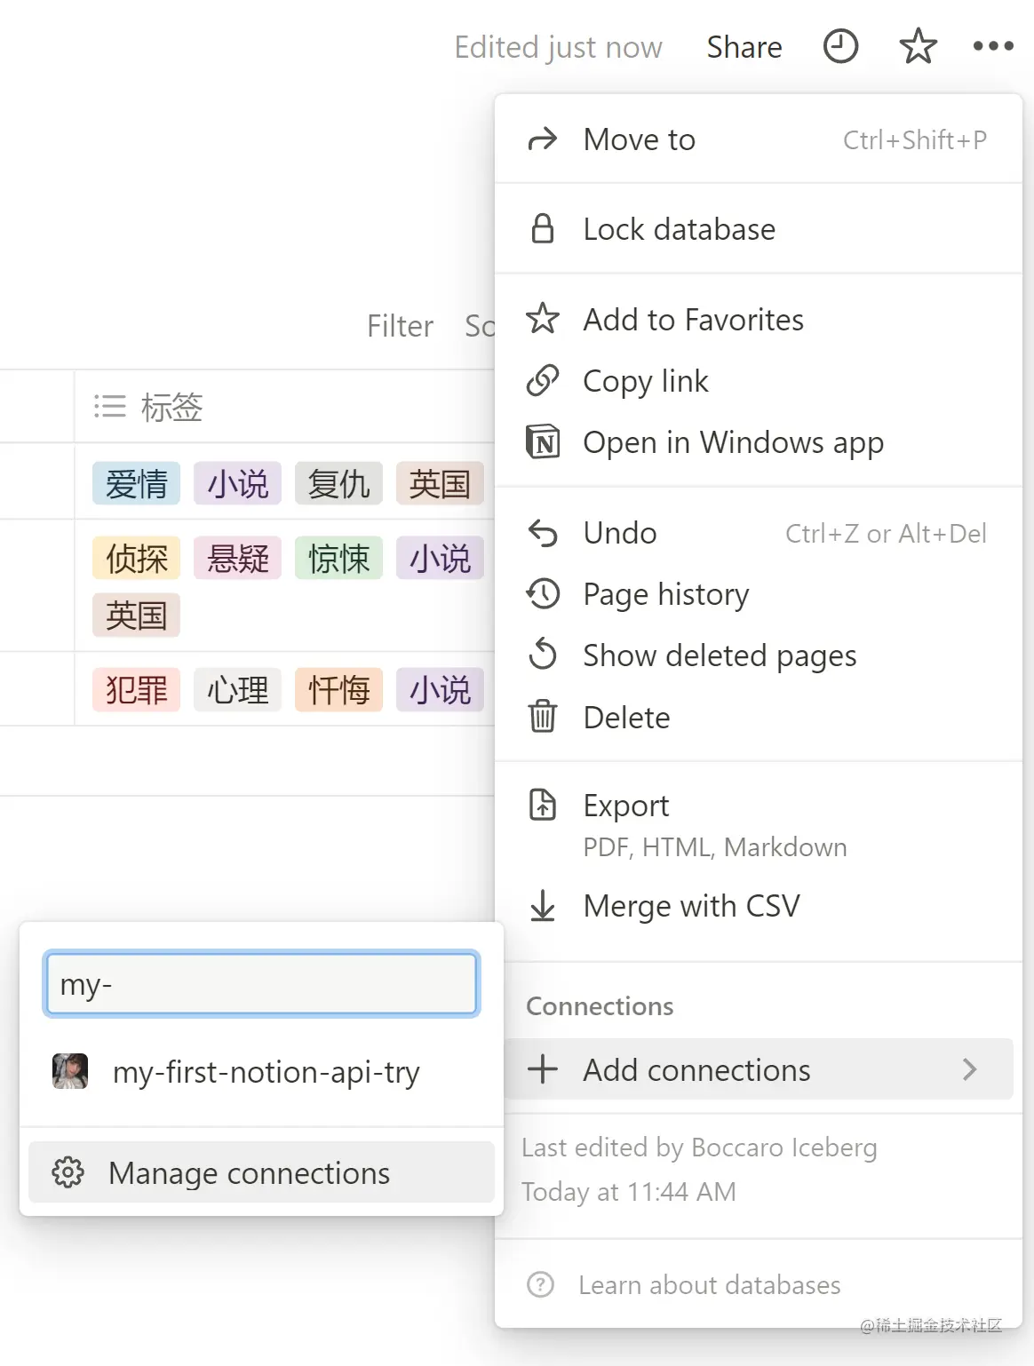Click the favorite star icon in top bar

pyautogui.click(x=918, y=46)
